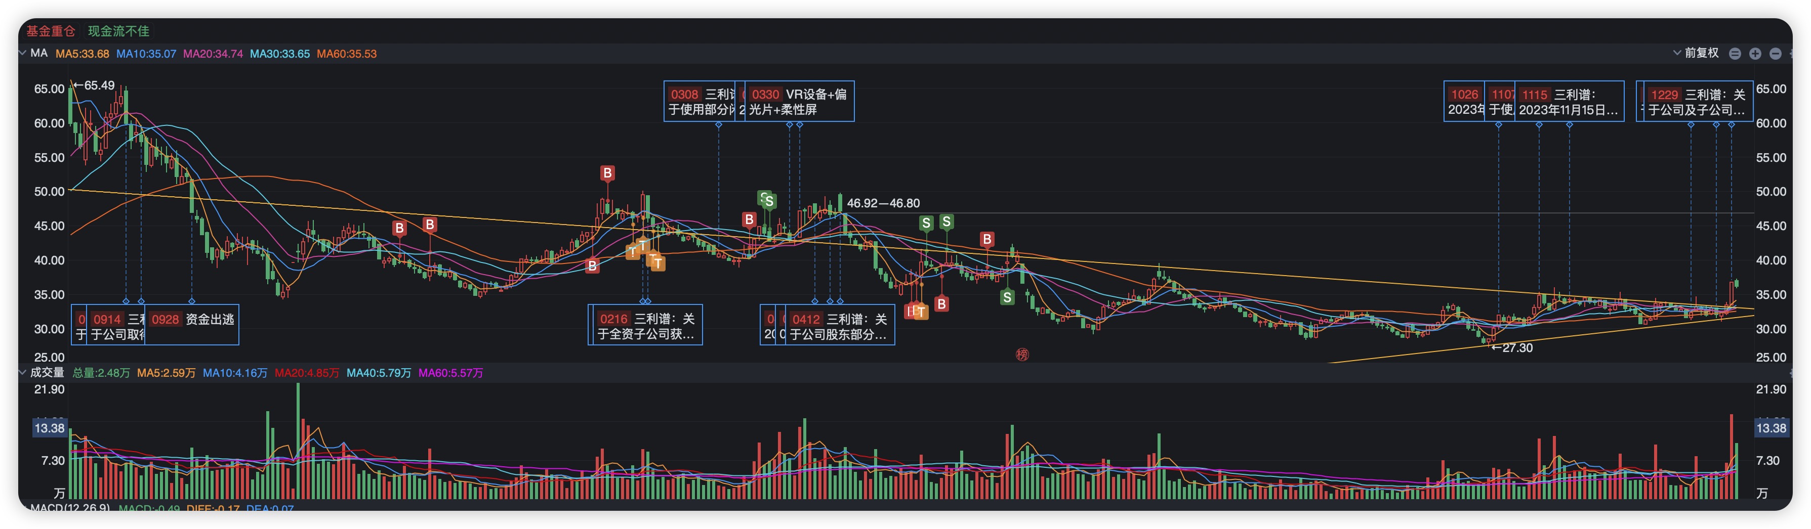The image size is (1811, 529).
Task: Collapse the MA indicator panel chevron
Action: [x=23, y=53]
